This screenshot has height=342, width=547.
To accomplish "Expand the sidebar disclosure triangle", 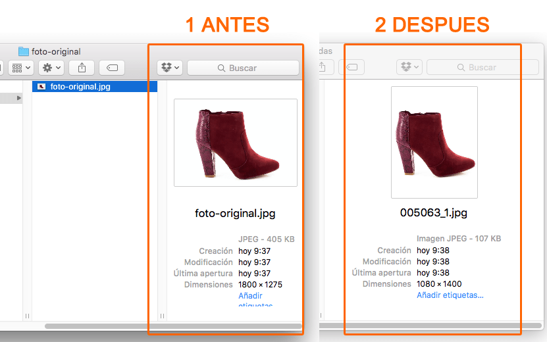I will (x=19, y=98).
